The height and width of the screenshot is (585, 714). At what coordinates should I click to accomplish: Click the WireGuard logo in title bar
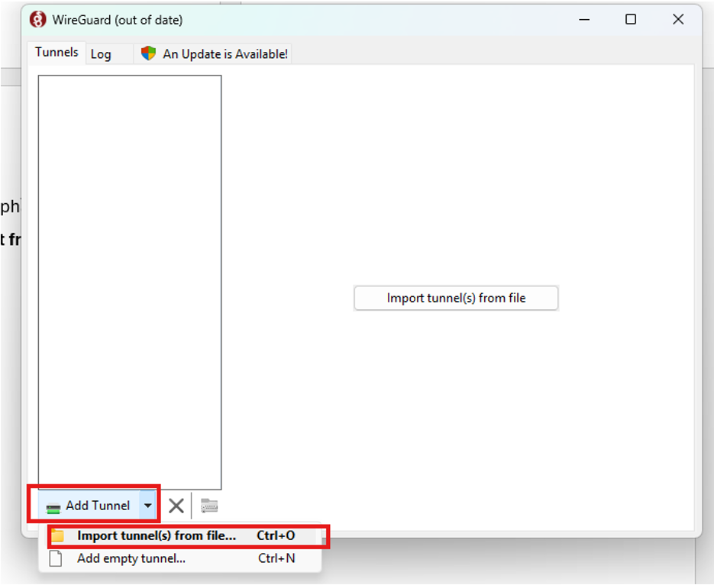click(37, 20)
